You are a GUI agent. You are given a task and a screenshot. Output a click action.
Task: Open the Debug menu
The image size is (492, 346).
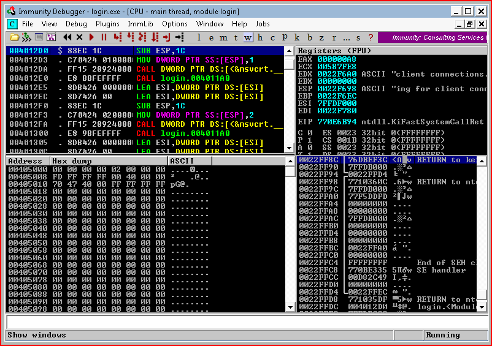pyautogui.click(x=76, y=24)
